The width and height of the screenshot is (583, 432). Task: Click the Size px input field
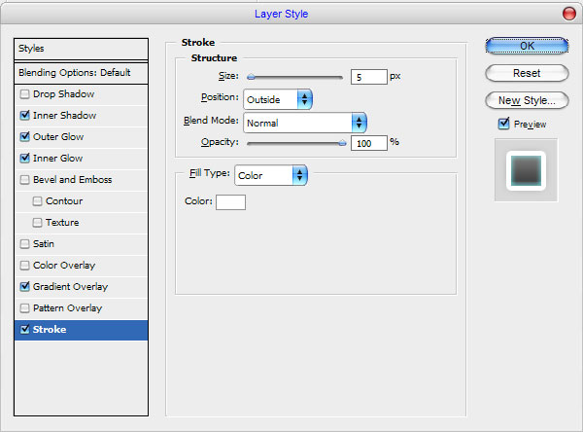click(x=369, y=77)
